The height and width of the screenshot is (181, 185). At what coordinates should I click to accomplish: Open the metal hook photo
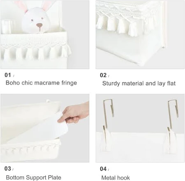(140, 128)
